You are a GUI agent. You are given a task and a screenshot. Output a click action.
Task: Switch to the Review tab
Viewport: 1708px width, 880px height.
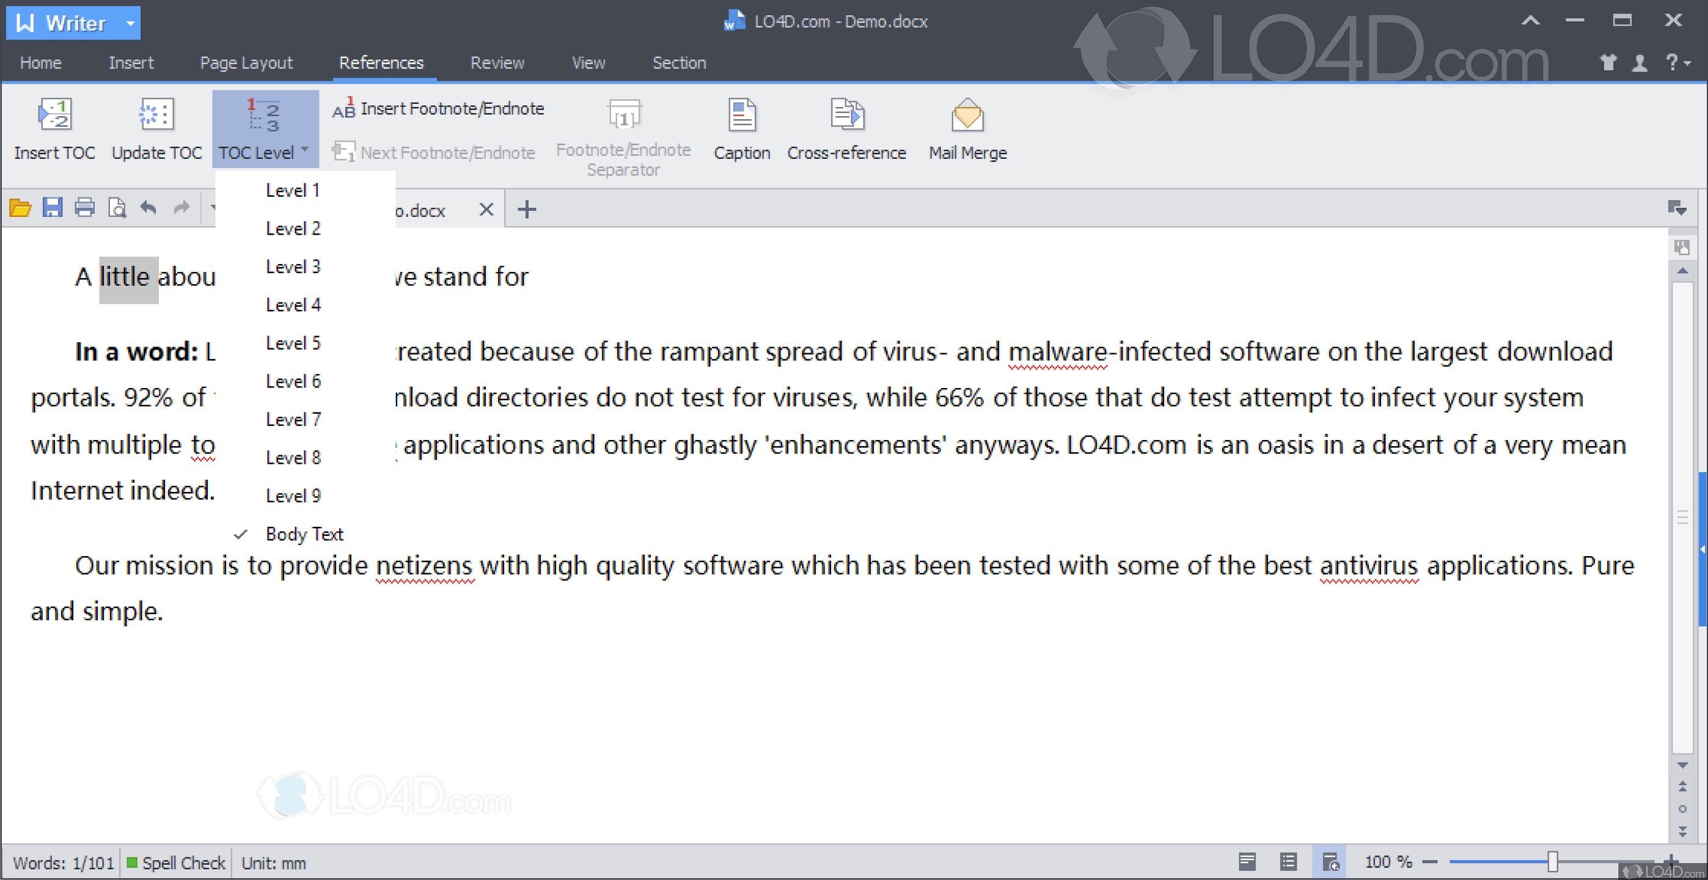[x=497, y=62]
